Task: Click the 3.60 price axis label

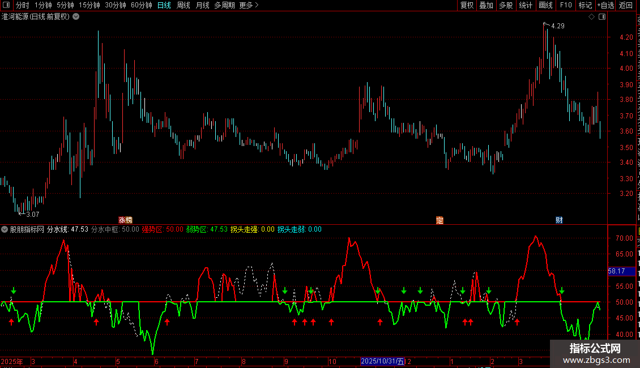Action: tap(626, 131)
